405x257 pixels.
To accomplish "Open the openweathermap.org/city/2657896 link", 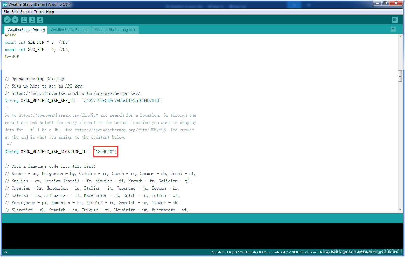I will [x=120, y=130].
